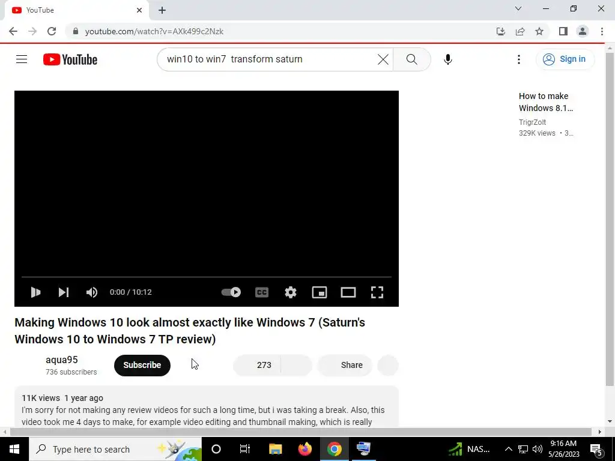The width and height of the screenshot is (615, 461).
Task: Clear the search query with the X
Action: (383, 59)
